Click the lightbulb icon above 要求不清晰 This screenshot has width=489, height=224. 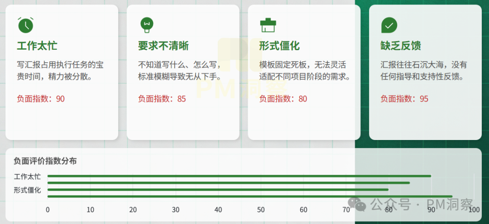pyautogui.click(x=147, y=25)
